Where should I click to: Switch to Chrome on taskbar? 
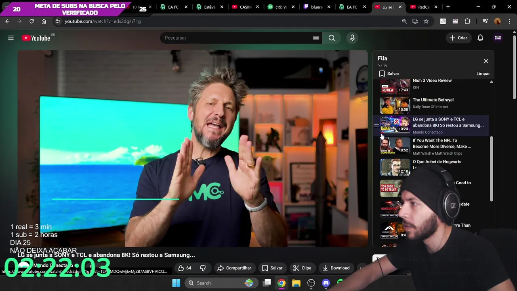[x=282, y=283]
